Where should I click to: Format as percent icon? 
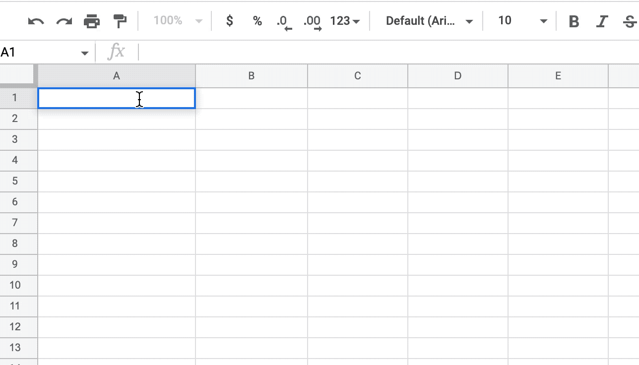pyautogui.click(x=257, y=21)
